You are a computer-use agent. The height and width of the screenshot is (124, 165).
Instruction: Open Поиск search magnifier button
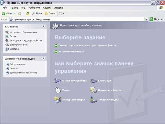(37, 13)
